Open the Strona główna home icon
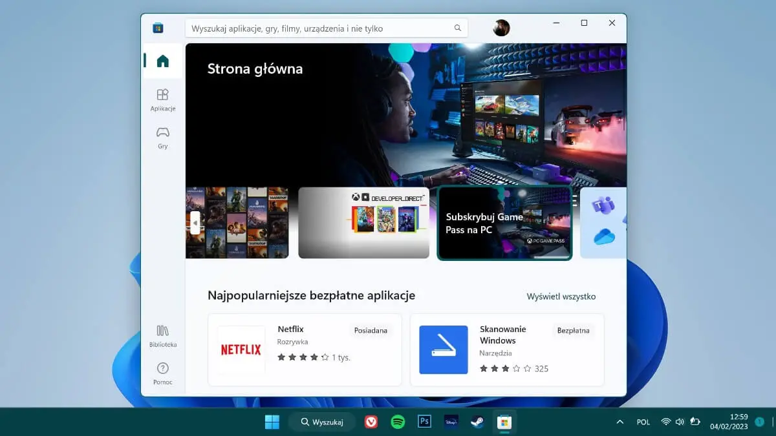The width and height of the screenshot is (776, 436). (x=162, y=60)
